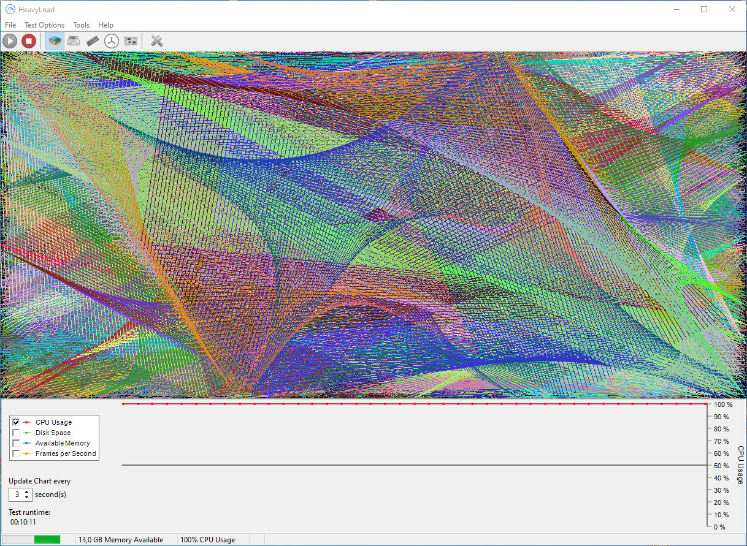Open the Test Options menu
Screen dimensions: 747x546
(44, 25)
